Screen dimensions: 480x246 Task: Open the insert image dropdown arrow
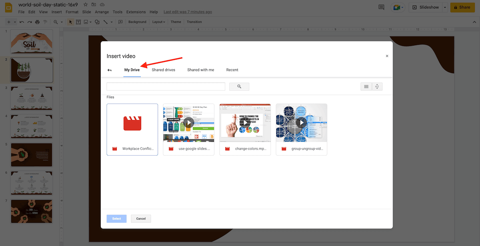click(x=91, y=22)
